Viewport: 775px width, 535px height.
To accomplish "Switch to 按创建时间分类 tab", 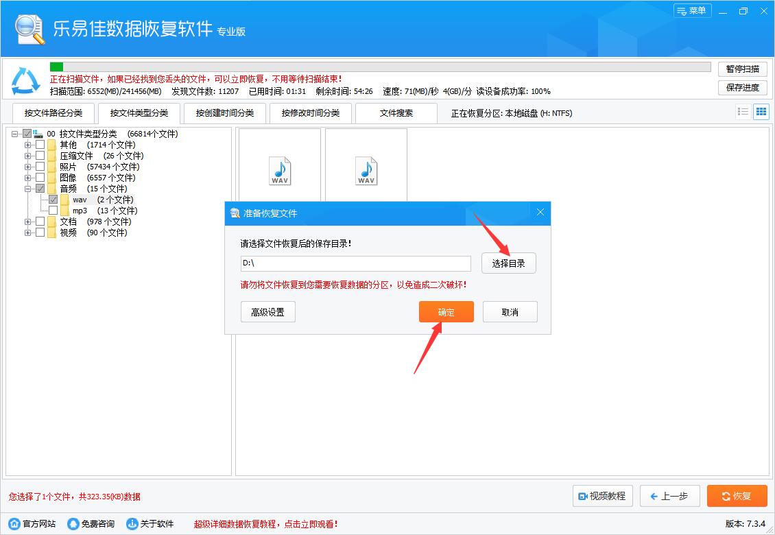I will [x=225, y=112].
